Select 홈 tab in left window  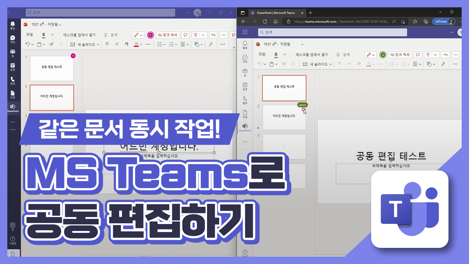[x=44, y=35]
